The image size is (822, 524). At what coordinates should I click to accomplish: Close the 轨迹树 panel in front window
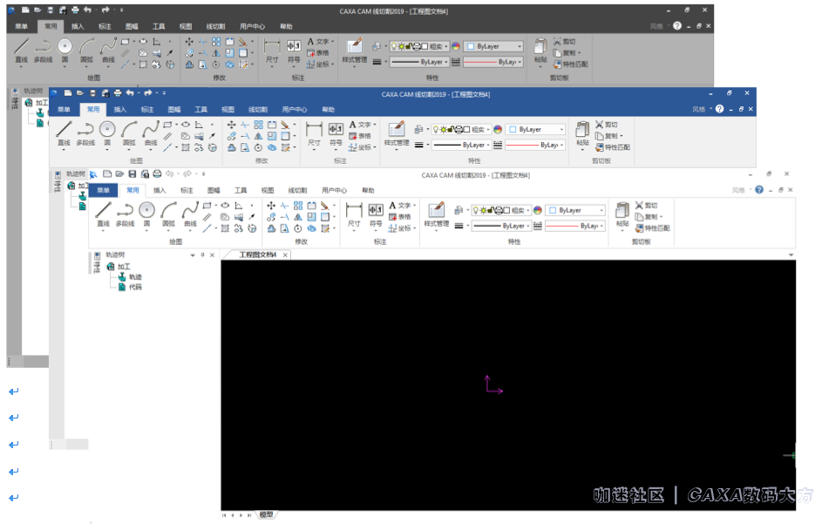coord(213,255)
